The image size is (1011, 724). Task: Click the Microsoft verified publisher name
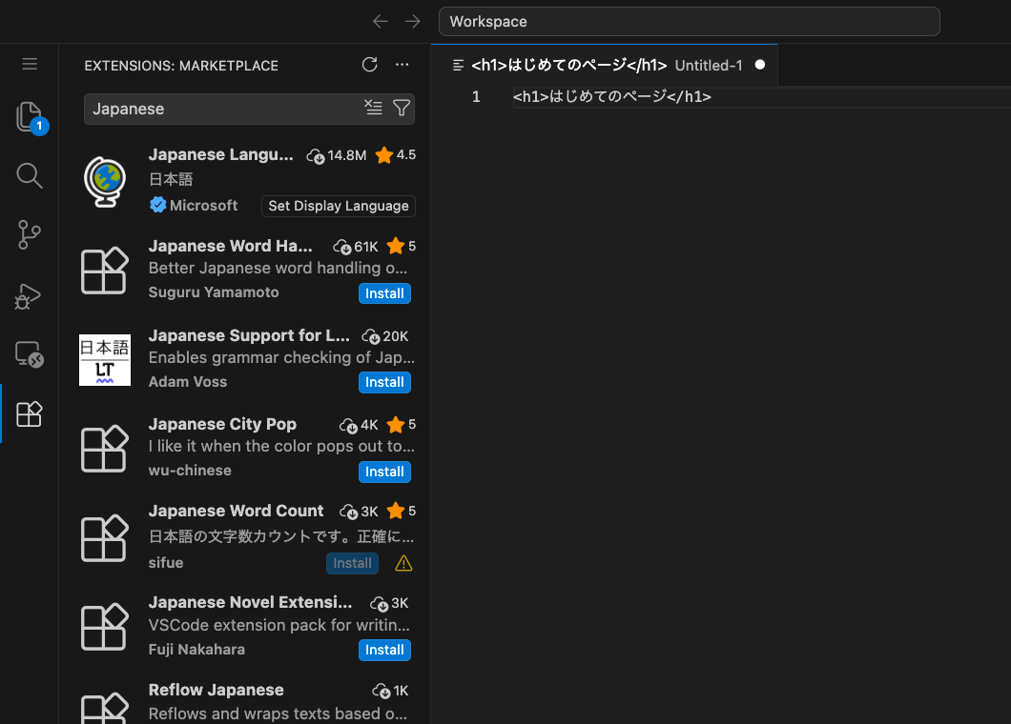click(203, 206)
